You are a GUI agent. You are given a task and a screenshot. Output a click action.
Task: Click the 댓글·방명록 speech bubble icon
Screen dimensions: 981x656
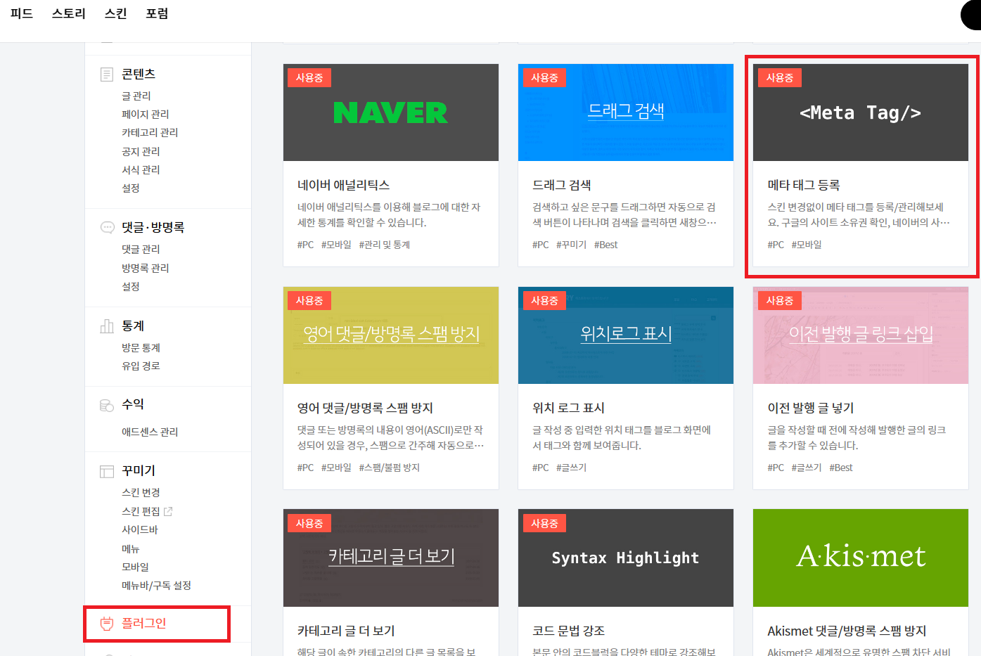click(107, 228)
